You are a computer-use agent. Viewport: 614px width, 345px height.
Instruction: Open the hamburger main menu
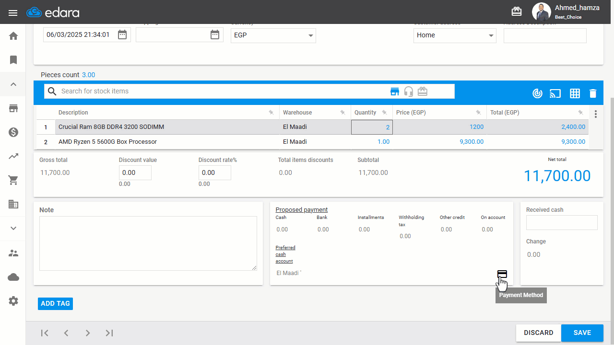[13, 12]
